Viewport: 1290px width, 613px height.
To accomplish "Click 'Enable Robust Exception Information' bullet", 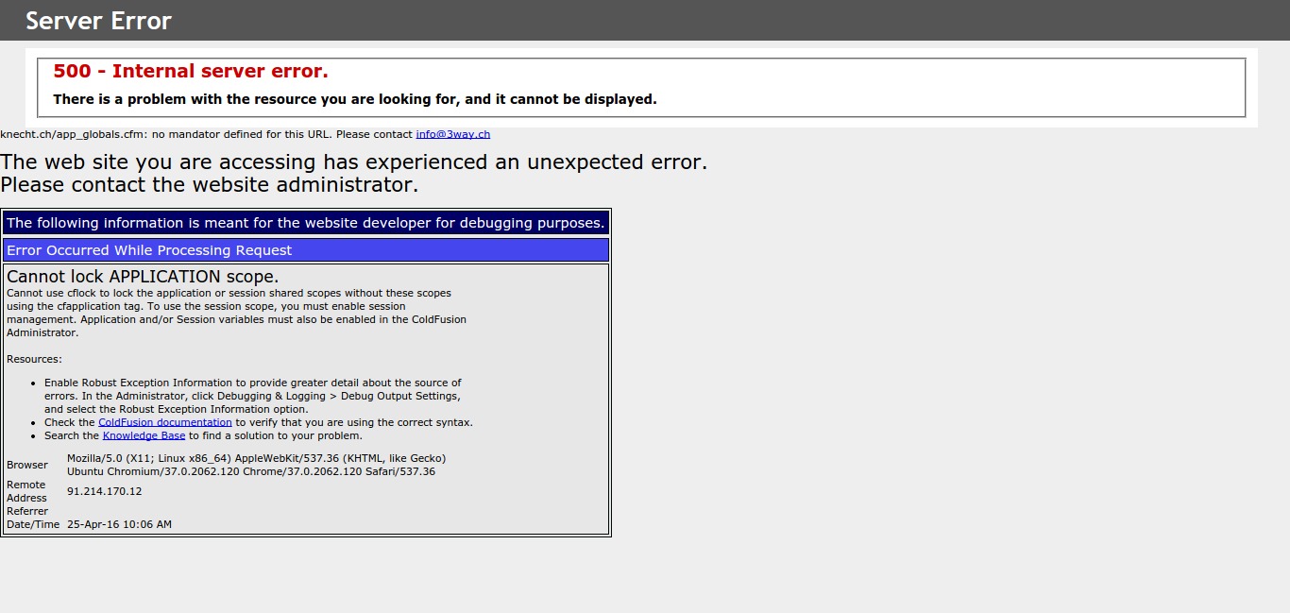I will click(253, 396).
